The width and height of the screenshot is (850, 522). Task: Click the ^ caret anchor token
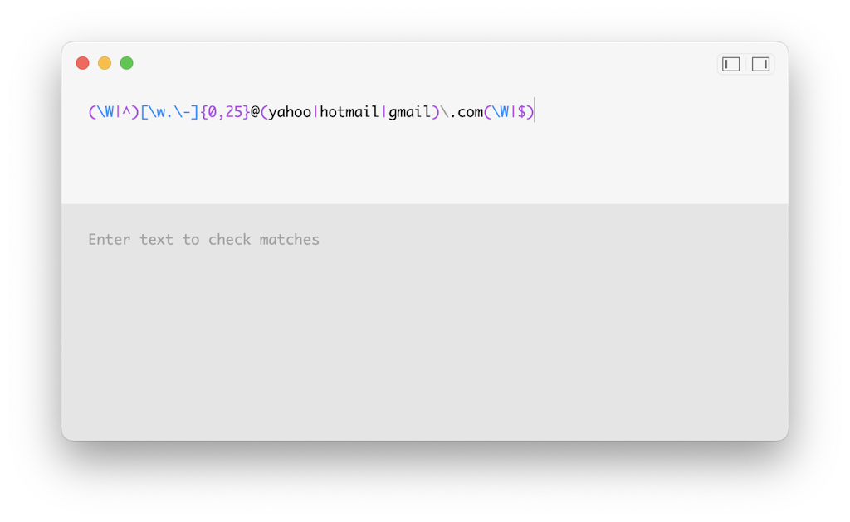(128, 110)
